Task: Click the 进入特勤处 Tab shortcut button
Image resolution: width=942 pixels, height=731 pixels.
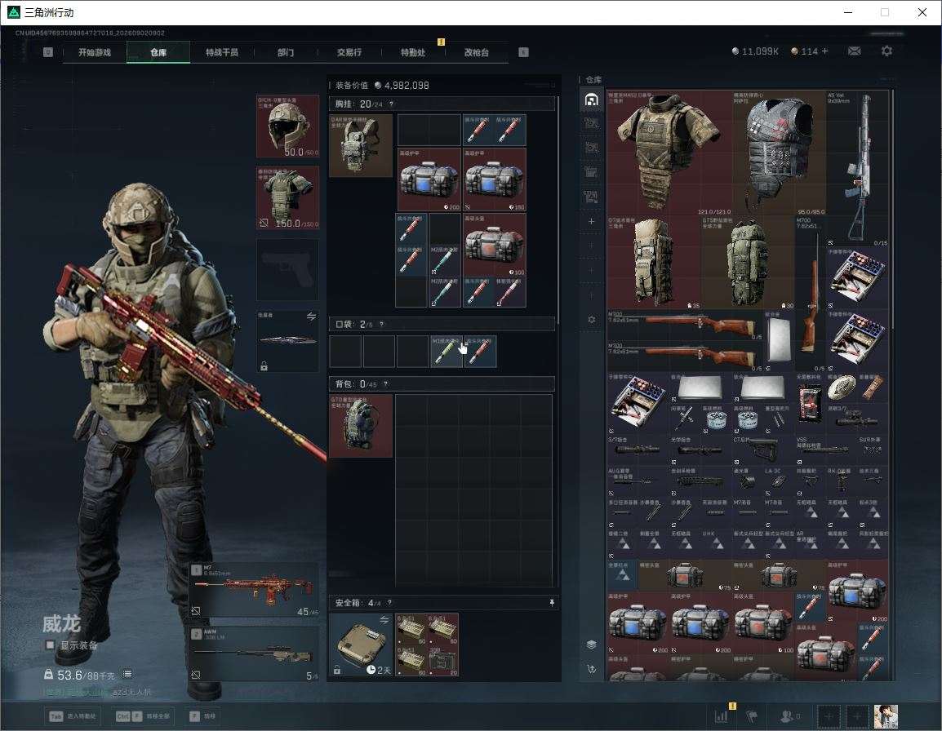Action: tap(73, 716)
